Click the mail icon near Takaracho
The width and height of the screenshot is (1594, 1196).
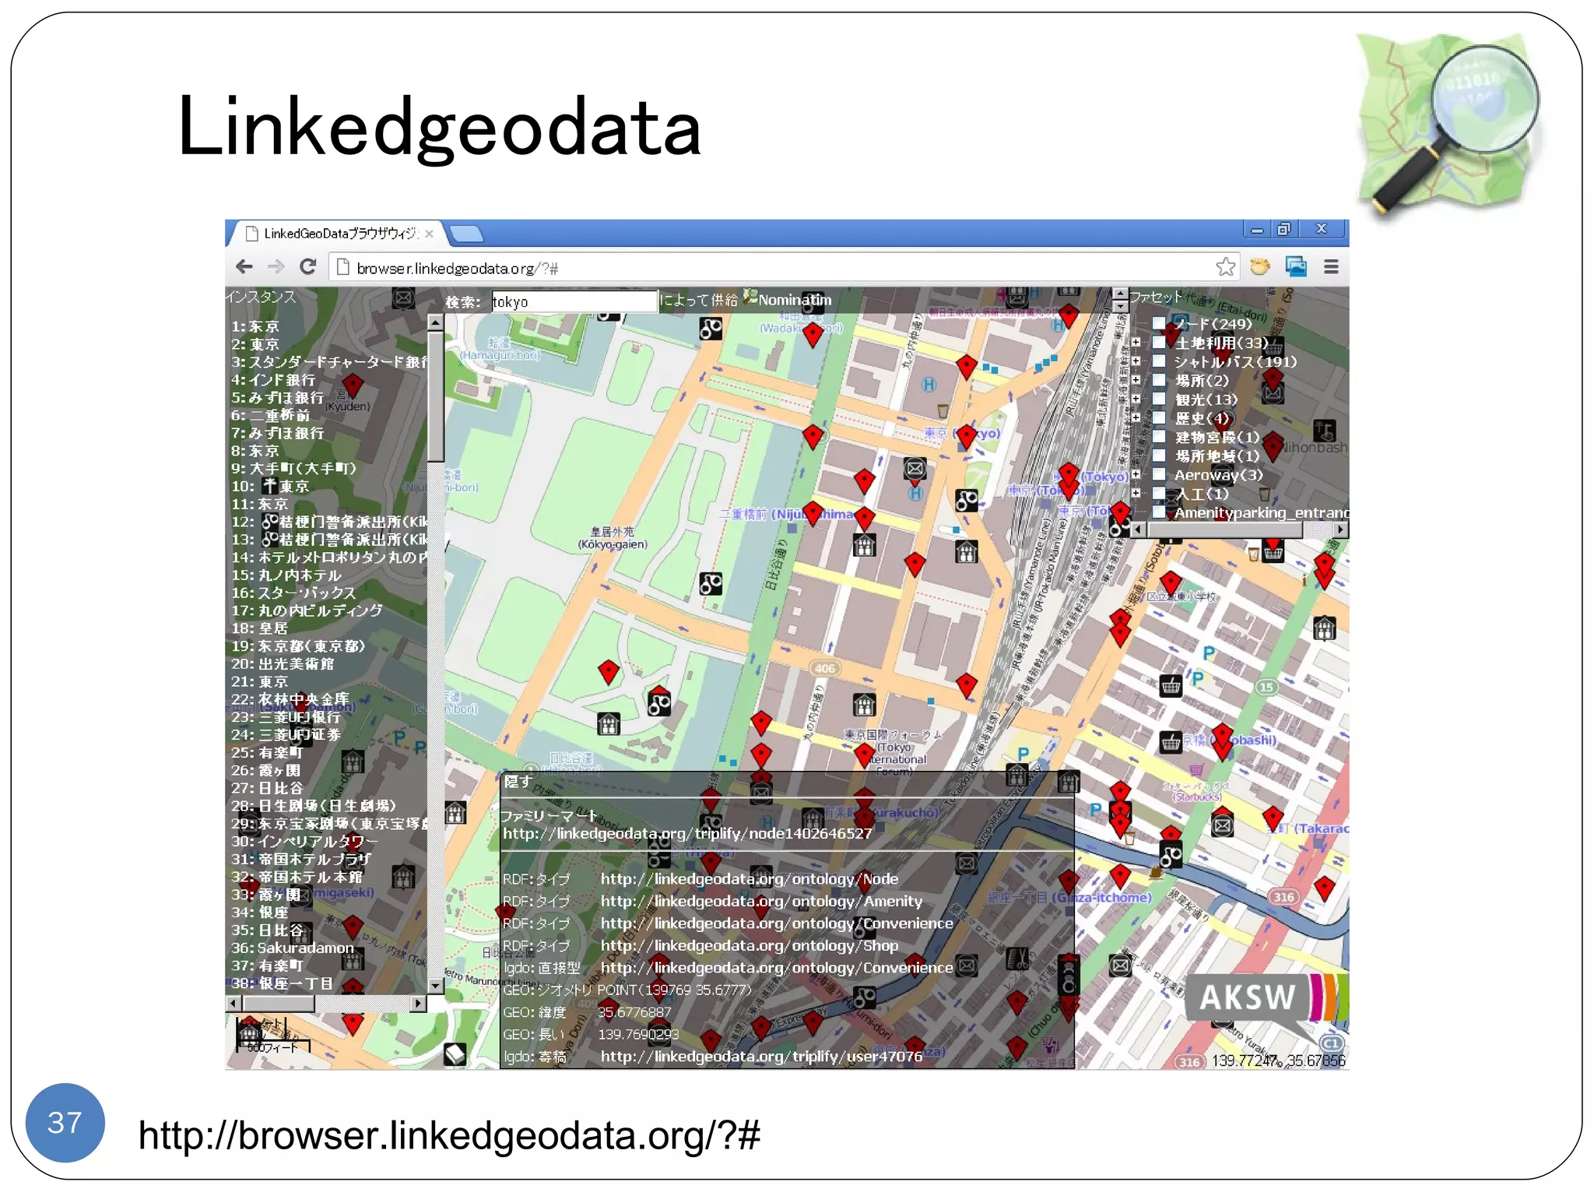(x=1222, y=825)
